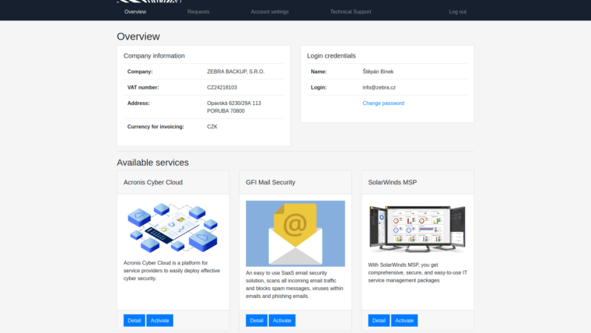The width and height of the screenshot is (591, 333).
Task: Activate the Acronis Cyber Cloud service
Action: tap(160, 321)
